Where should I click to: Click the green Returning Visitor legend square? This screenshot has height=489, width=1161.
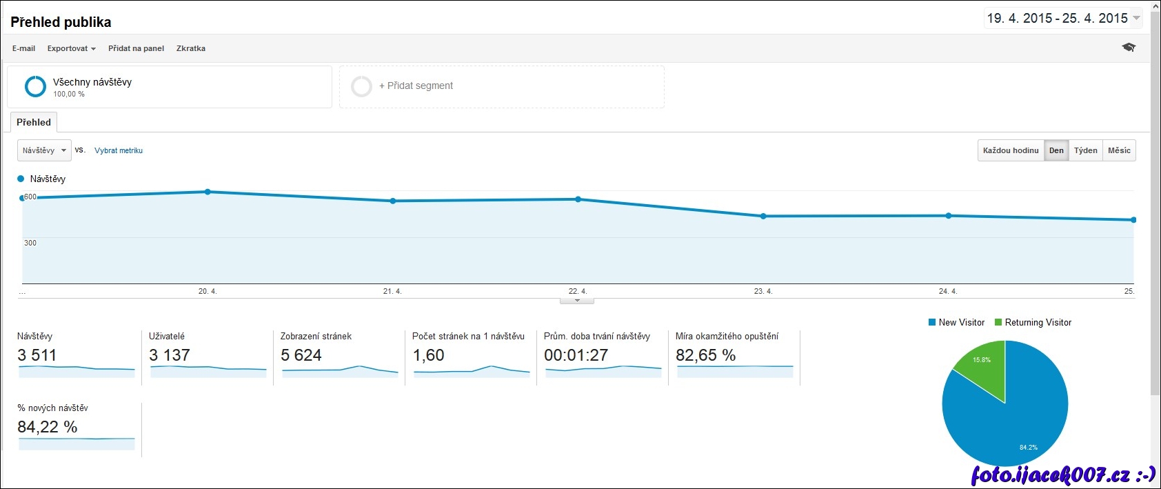(x=998, y=322)
